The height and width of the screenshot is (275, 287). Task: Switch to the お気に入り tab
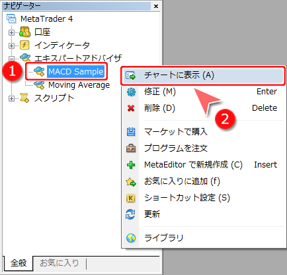tap(59, 262)
